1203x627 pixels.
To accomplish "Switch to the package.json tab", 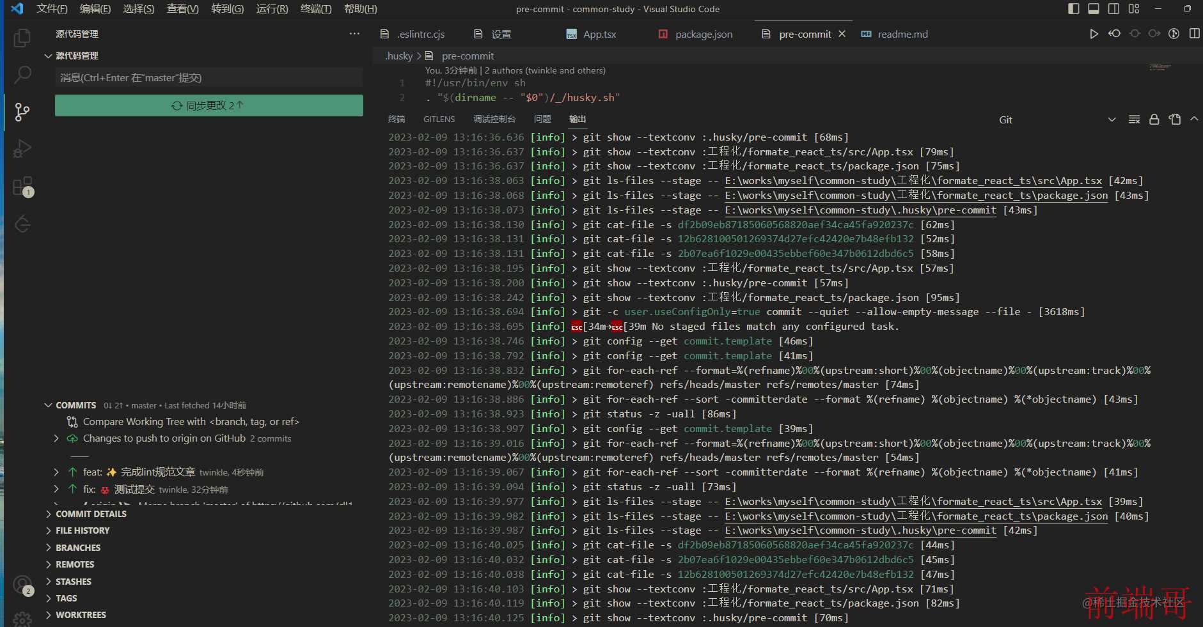I will coord(696,34).
